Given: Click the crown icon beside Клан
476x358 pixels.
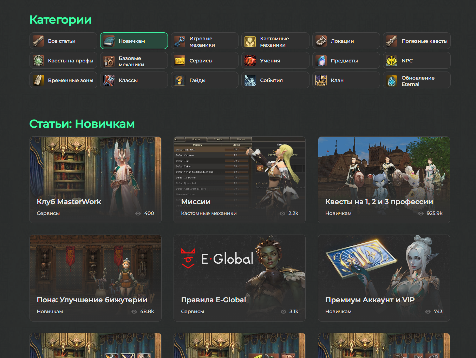Looking at the screenshot, I should pos(321,80).
